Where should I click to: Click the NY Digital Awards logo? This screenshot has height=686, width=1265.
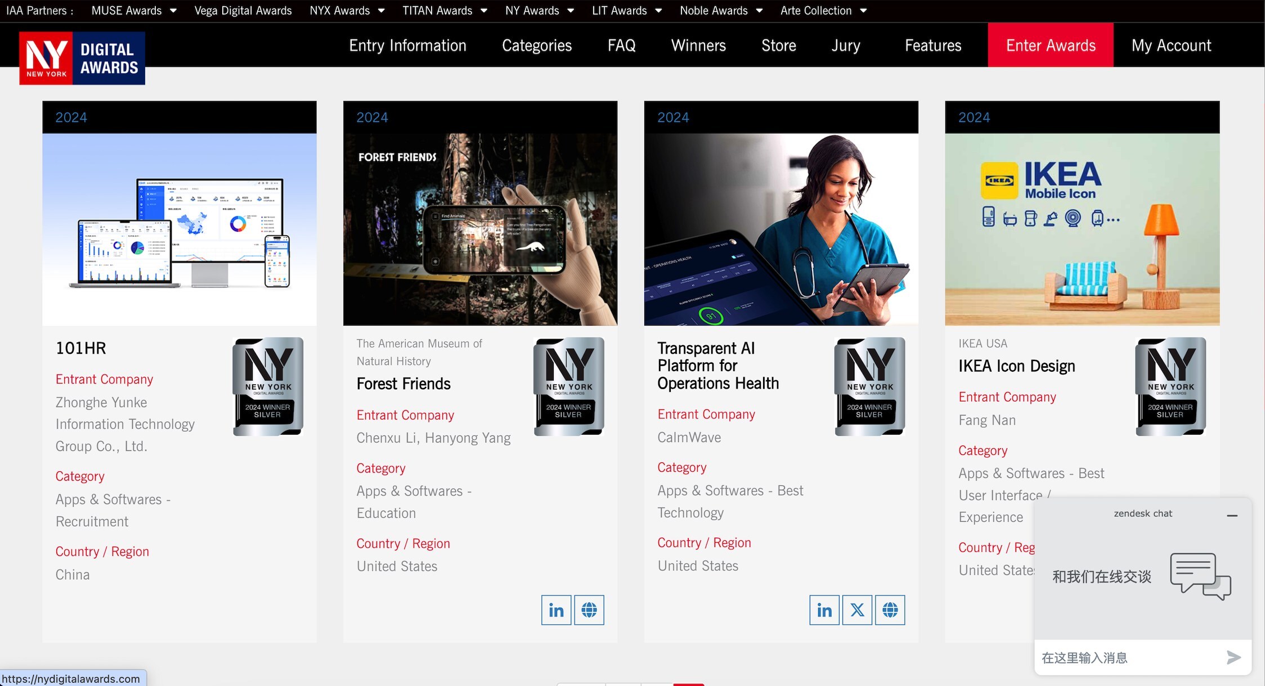82,58
